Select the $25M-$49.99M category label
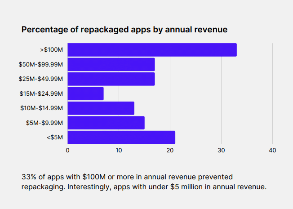Screen dimensions: 293x209 41,79
